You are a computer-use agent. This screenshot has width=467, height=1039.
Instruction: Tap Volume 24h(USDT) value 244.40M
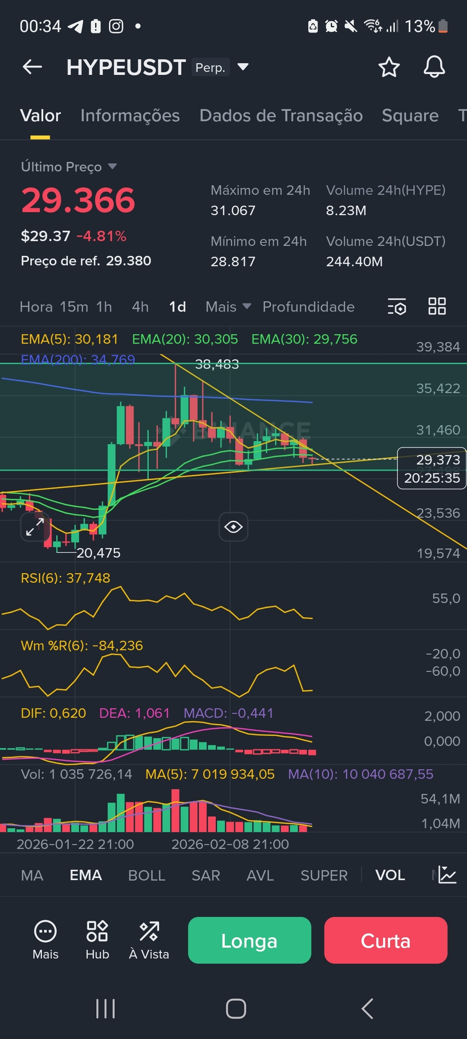pyautogui.click(x=355, y=261)
